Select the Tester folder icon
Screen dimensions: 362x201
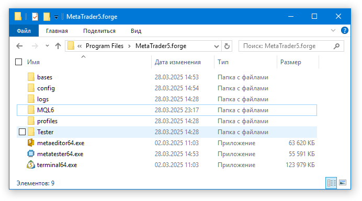[31, 132]
